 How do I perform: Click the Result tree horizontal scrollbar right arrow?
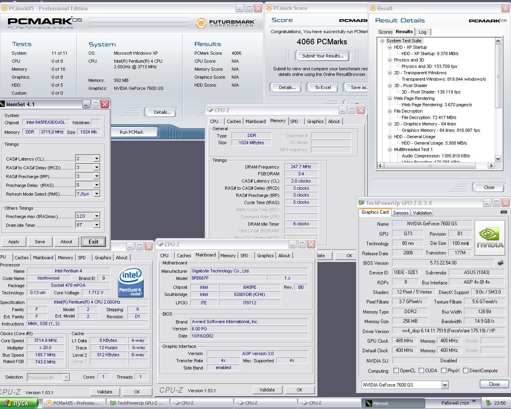click(491, 165)
